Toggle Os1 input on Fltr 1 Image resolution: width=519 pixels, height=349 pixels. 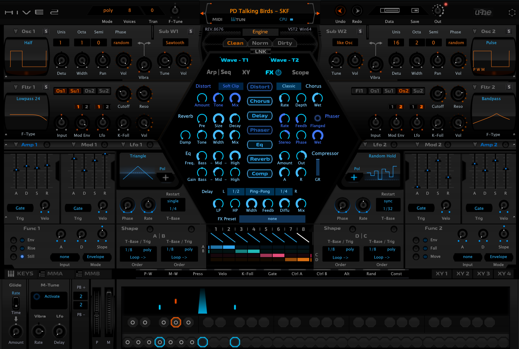tap(60, 91)
